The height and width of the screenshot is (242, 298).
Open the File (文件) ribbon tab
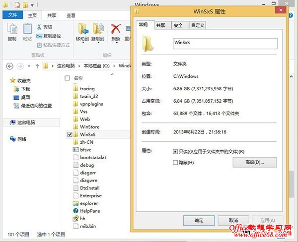click(12, 15)
